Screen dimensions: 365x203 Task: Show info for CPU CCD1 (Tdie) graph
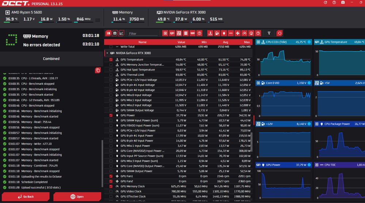pyautogui.click(x=309, y=42)
